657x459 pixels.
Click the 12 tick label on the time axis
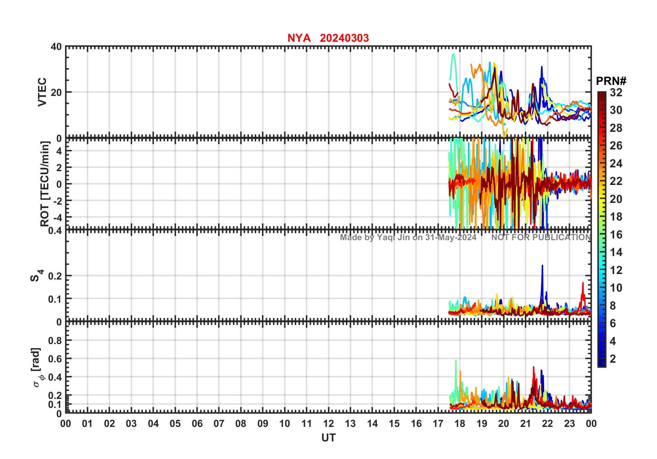point(328,423)
